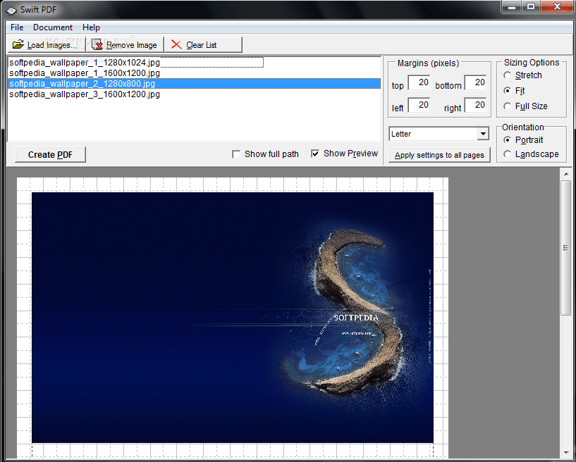Toggle the Show full path checkbox

coord(237,154)
